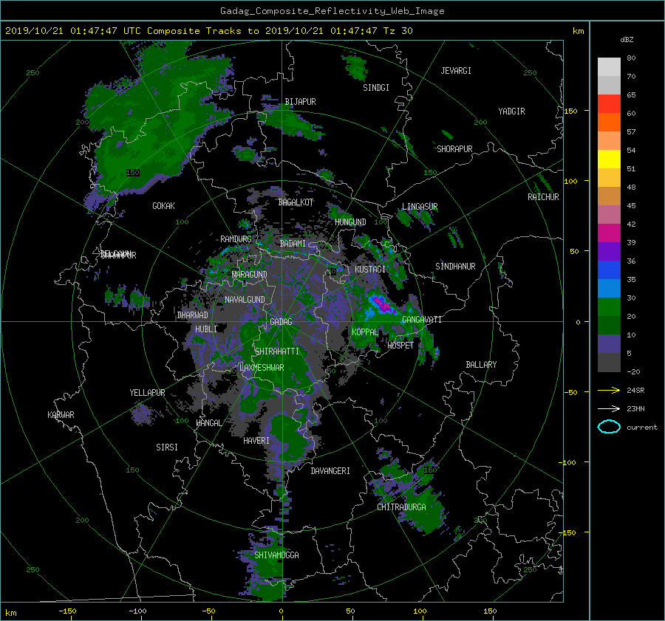Click the dBZ legend heading
The image size is (665, 621).
627,39
